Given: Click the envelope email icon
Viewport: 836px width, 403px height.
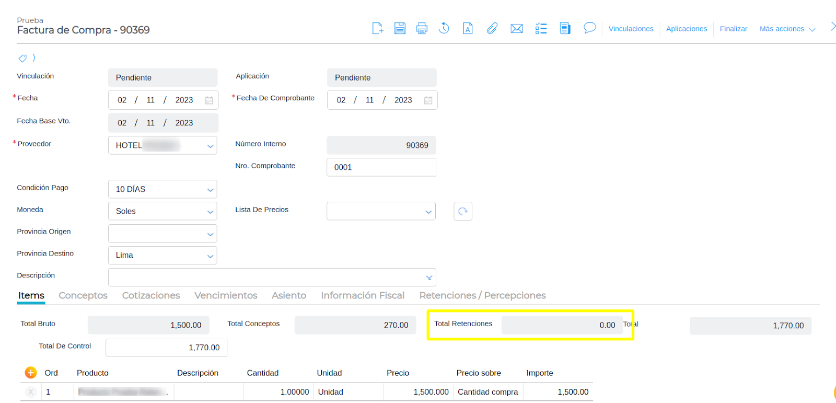Looking at the screenshot, I should (x=517, y=28).
